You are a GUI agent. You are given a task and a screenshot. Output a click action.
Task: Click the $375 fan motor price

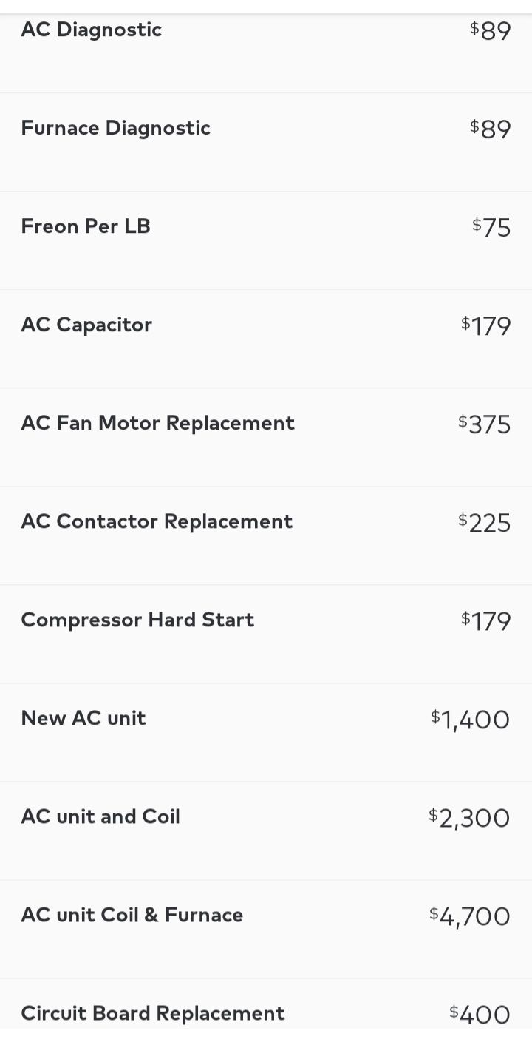click(485, 424)
